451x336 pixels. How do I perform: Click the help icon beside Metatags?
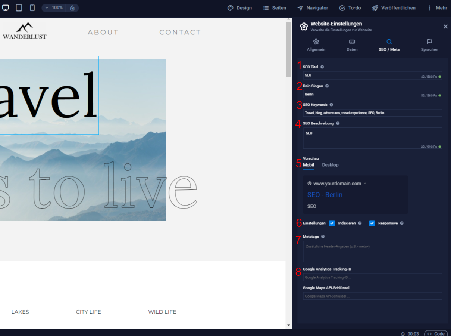(323, 237)
